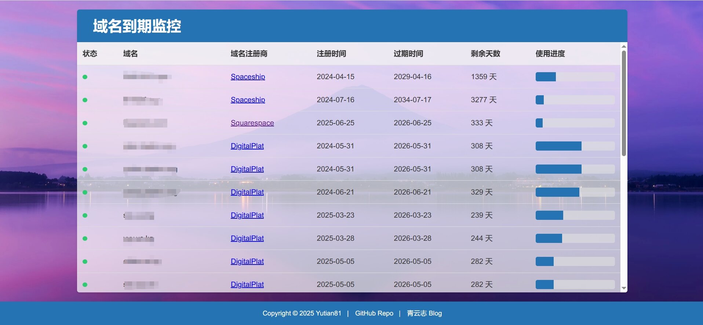
Task: Click the status dot in the Squarespace row
Action: click(x=85, y=123)
